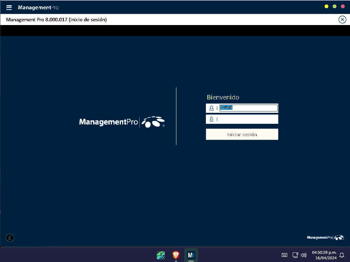Click the user icon beside username field
Screen dimensions: 350x262
(211, 108)
